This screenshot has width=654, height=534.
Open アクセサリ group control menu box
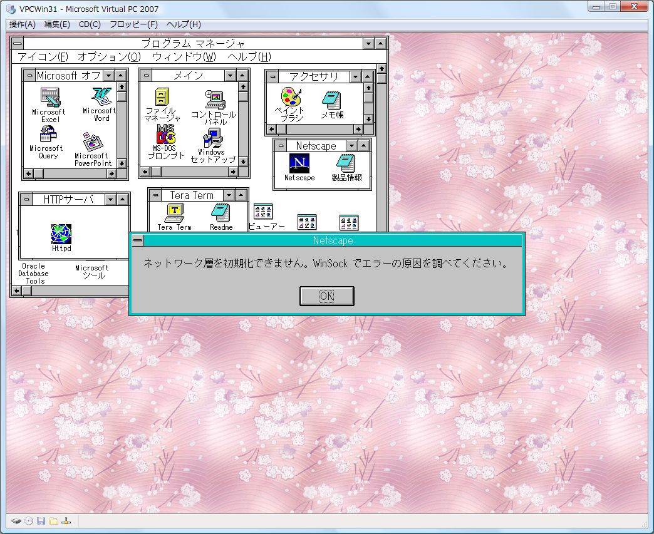pos(272,77)
